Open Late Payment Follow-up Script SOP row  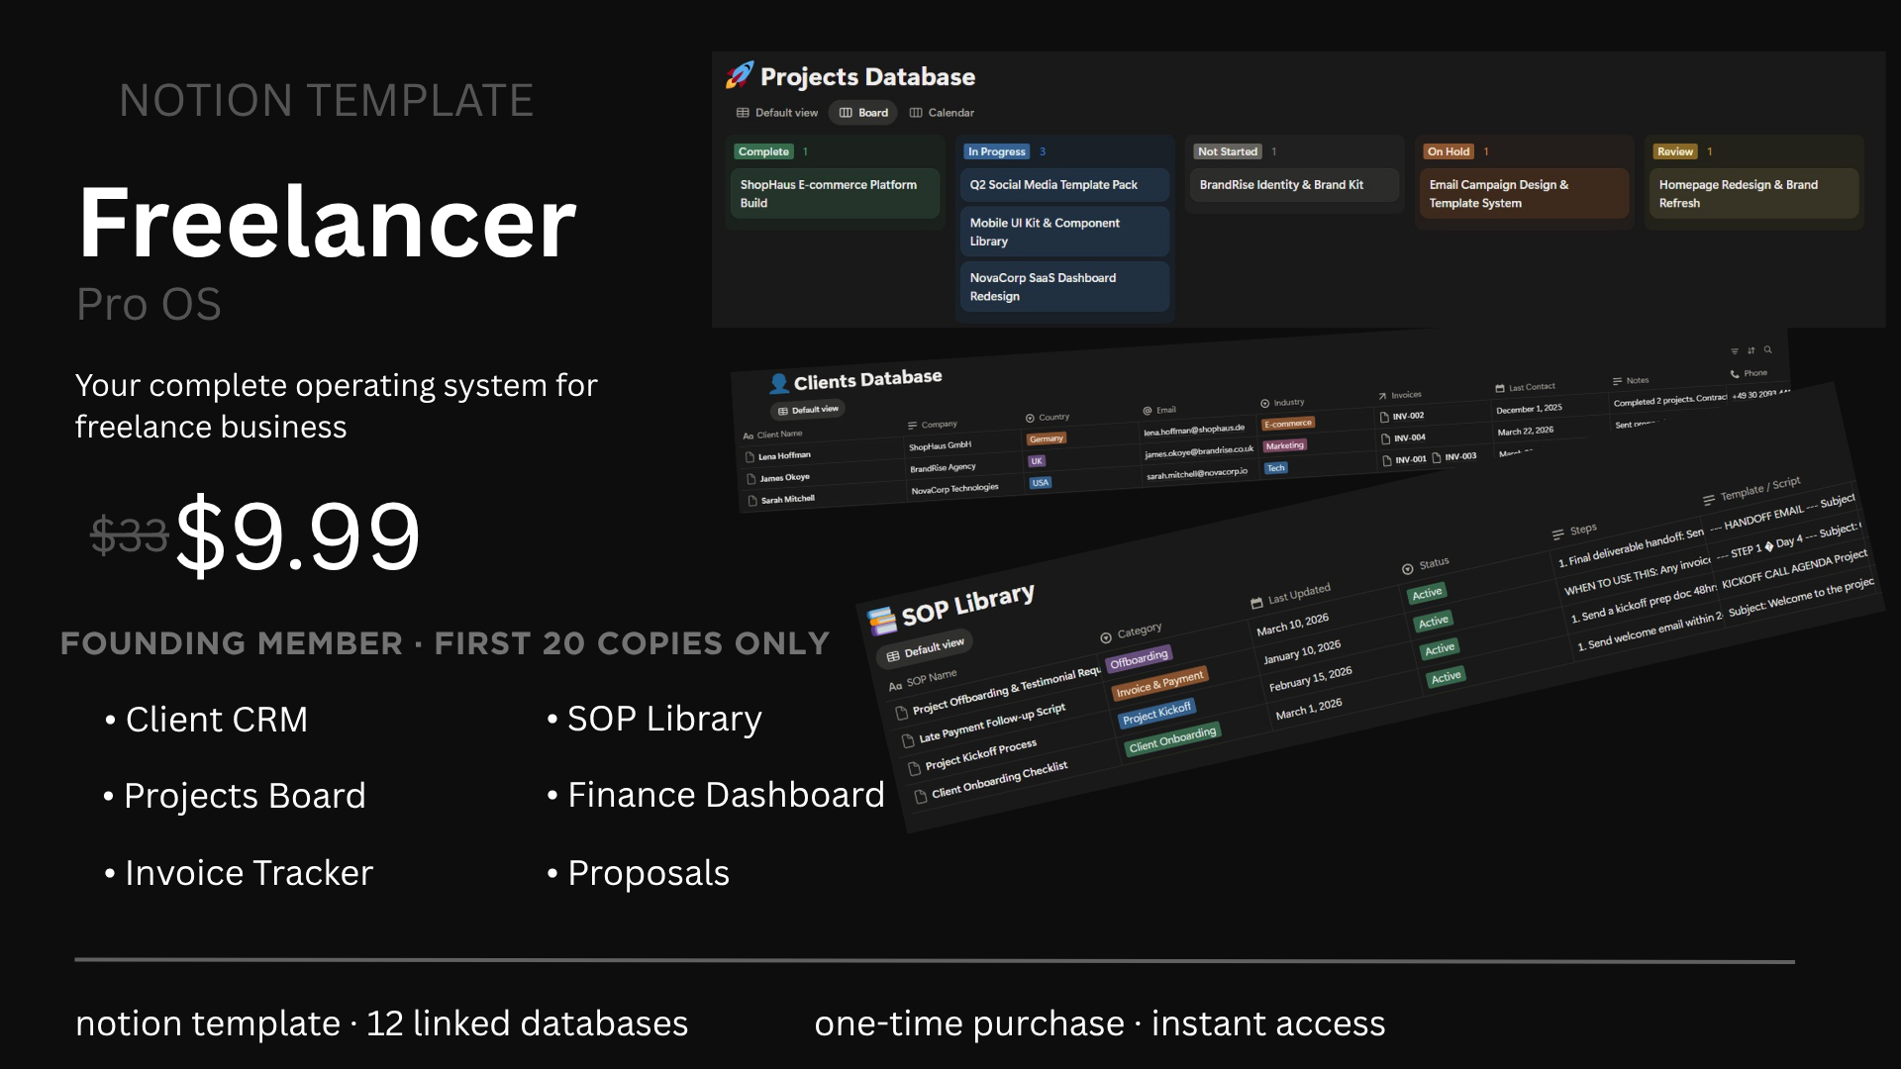(x=984, y=724)
